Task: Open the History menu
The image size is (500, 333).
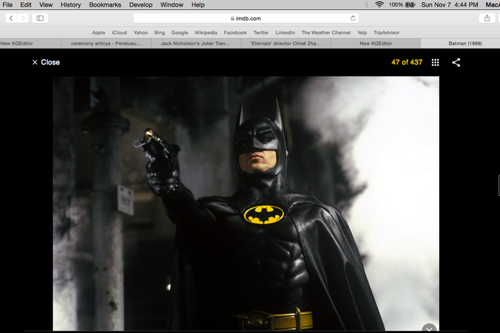Action: pos(71,5)
